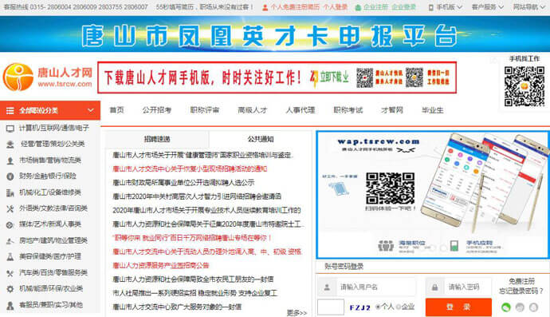
Task: Click the 忘记登录密码 link
Action: point(521,291)
